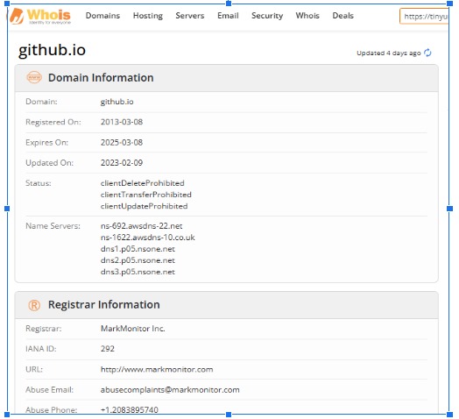The image size is (459, 419).
Task: Select name server ns-1622.awsdns-10.co.uk
Action: point(147,238)
